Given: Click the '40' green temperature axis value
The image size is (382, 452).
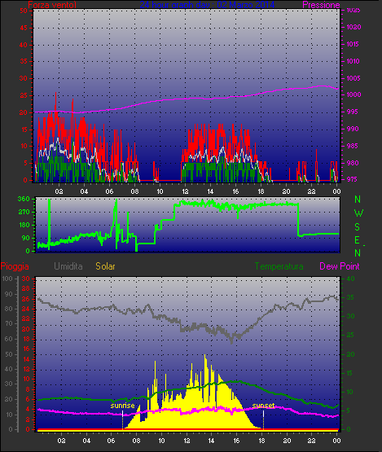Looking at the screenshot, I should 350,279.
